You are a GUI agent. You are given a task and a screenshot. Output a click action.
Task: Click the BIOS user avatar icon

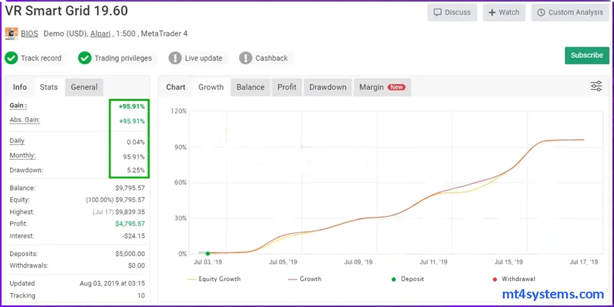click(11, 34)
